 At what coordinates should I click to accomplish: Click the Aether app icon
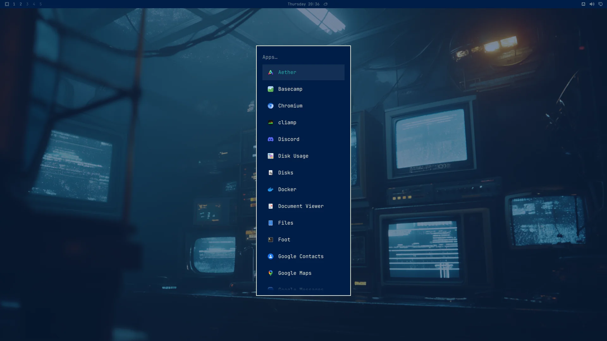[x=271, y=72]
